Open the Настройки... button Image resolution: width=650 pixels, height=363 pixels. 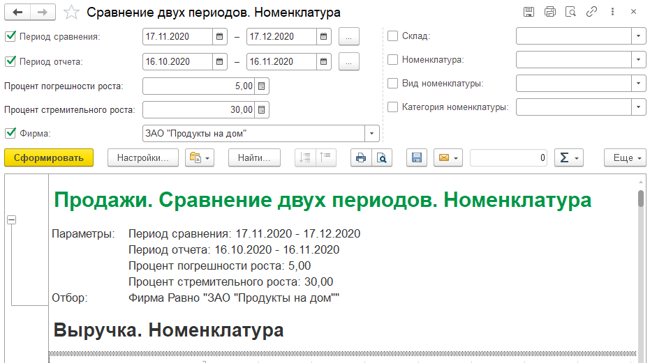click(x=142, y=158)
